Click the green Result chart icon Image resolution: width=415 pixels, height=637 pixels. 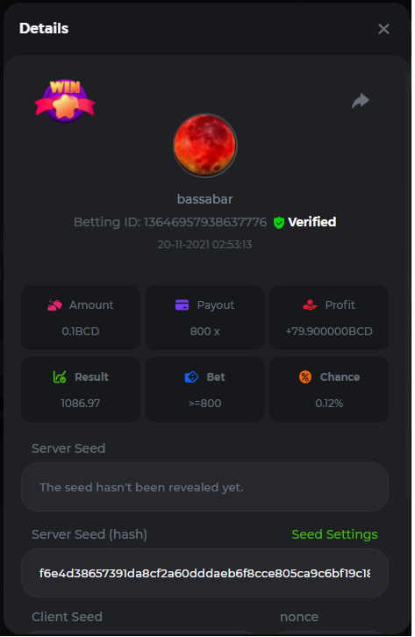point(60,377)
